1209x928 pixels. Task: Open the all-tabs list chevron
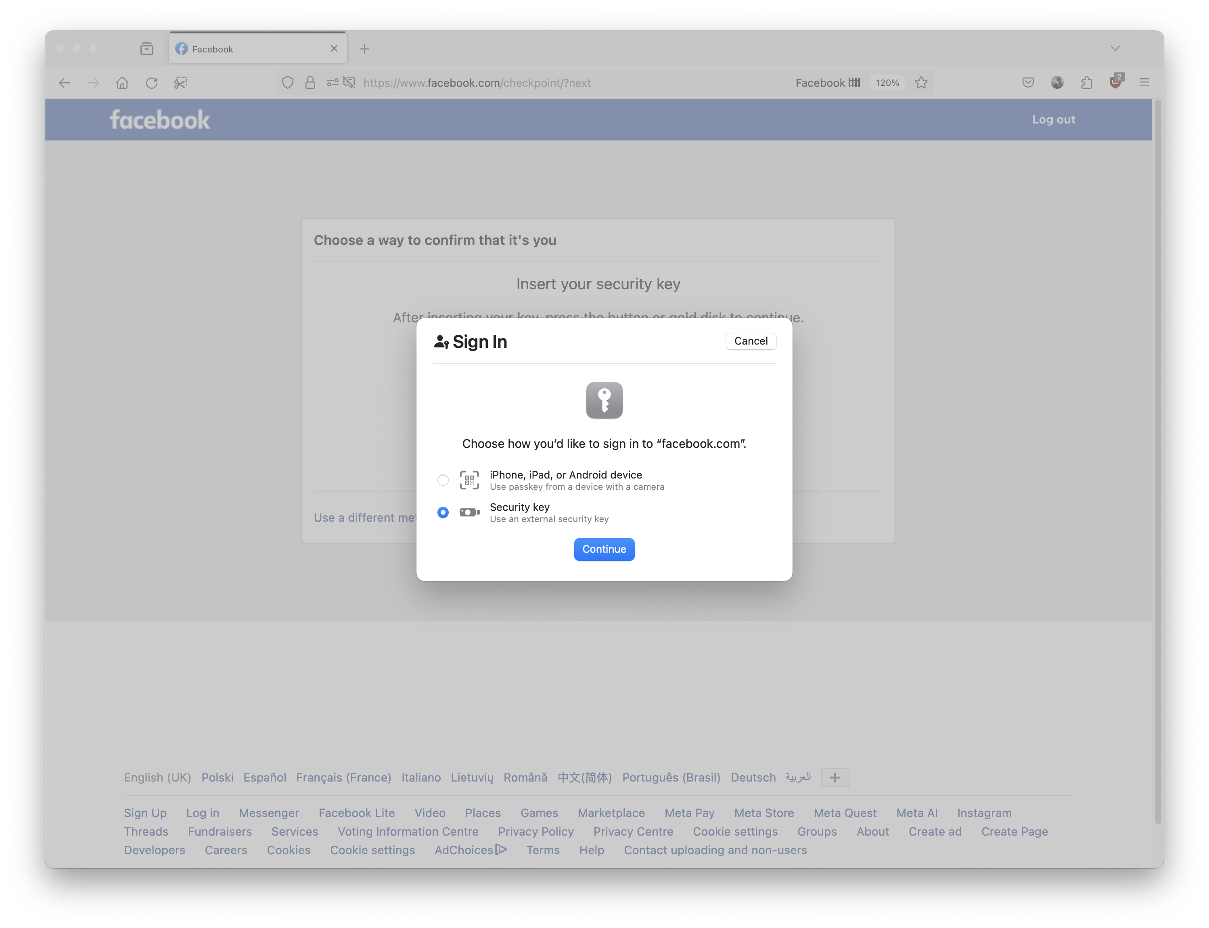coord(1115,48)
